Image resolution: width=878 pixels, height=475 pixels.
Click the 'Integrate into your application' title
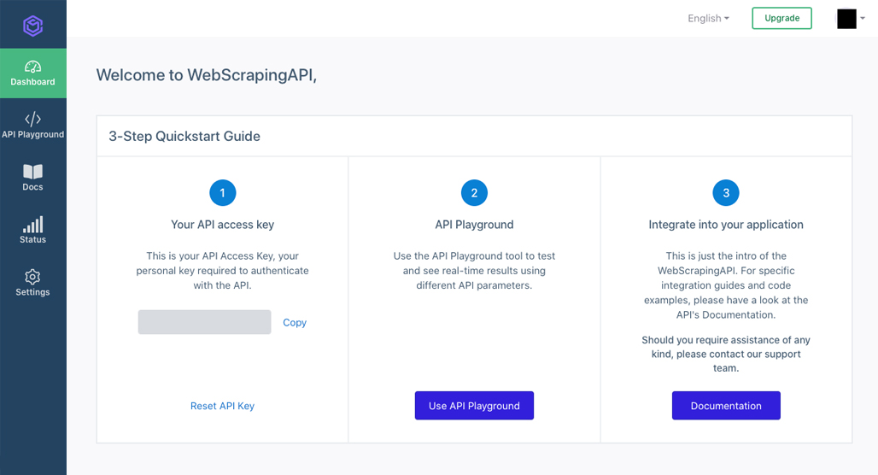726,225
